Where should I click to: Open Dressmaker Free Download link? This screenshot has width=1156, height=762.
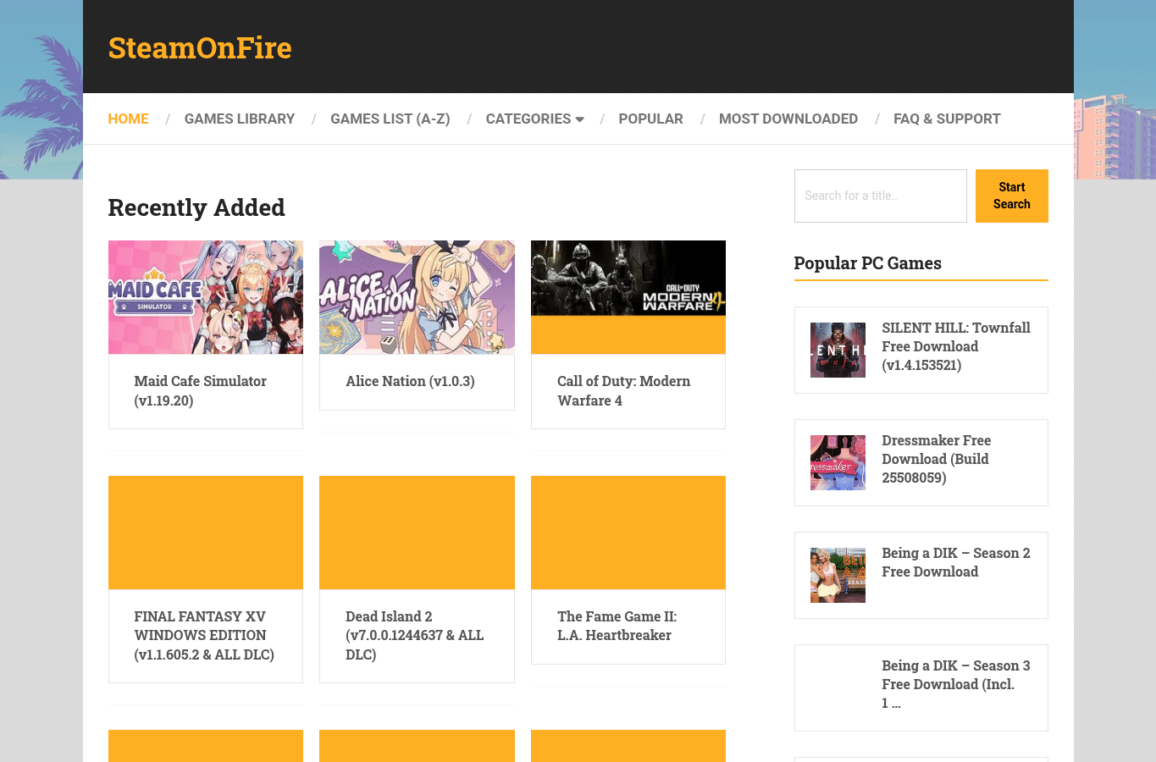coord(937,459)
